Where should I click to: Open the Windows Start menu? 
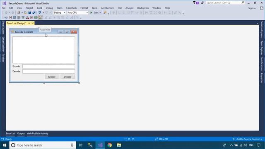point(5,145)
